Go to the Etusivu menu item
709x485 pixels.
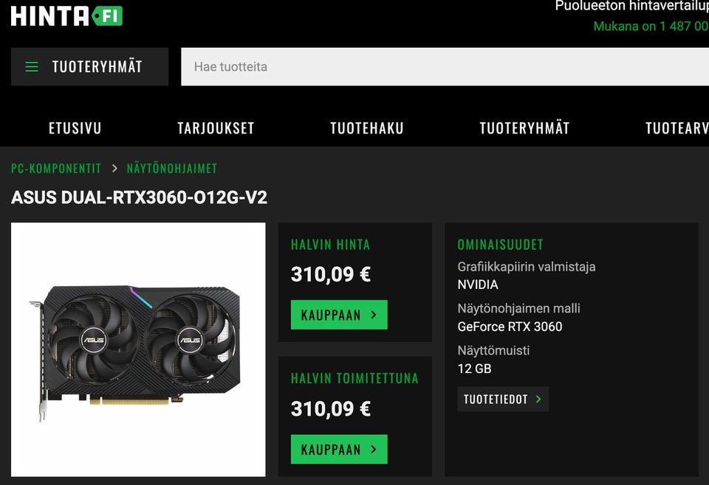click(75, 128)
